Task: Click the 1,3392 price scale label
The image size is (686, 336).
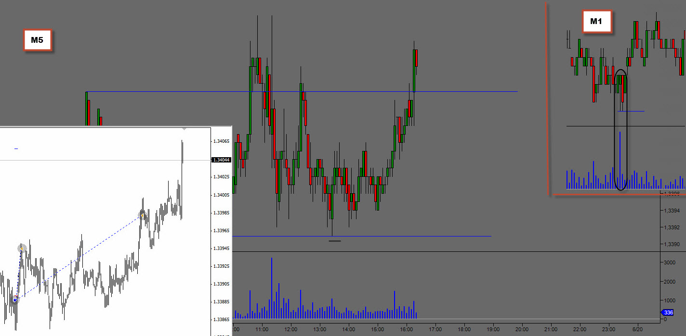Action: click(672, 227)
